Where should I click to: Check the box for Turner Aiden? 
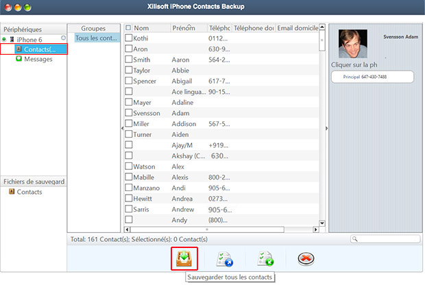click(x=128, y=134)
